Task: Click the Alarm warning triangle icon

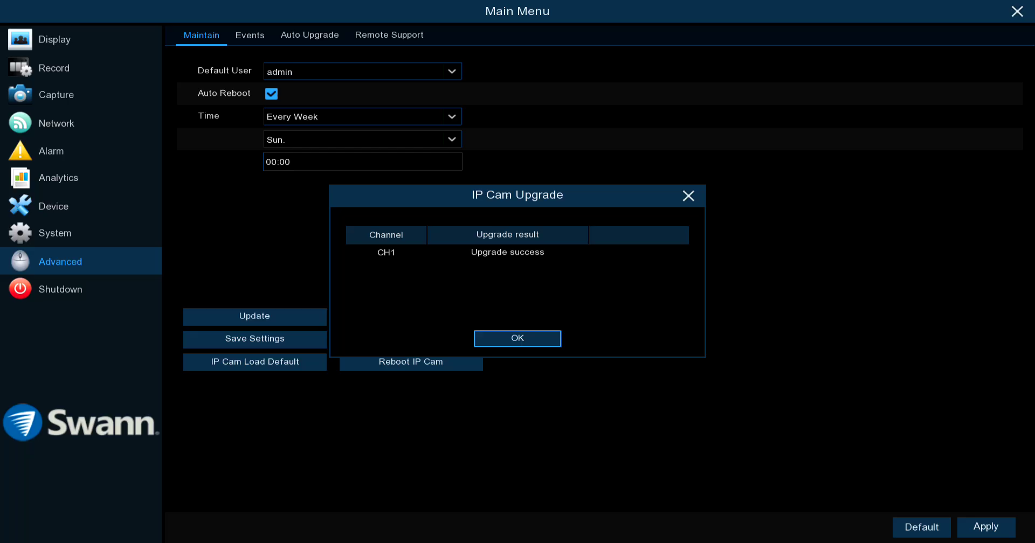Action: tap(20, 151)
